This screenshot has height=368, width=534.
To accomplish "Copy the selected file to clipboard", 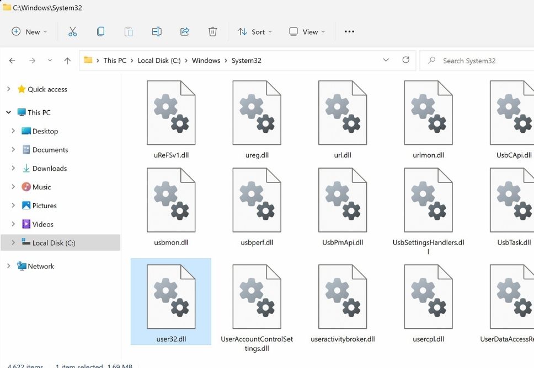I will 100,31.
